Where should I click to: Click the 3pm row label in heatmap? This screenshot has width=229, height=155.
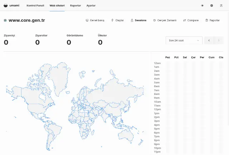[x=157, y=121]
